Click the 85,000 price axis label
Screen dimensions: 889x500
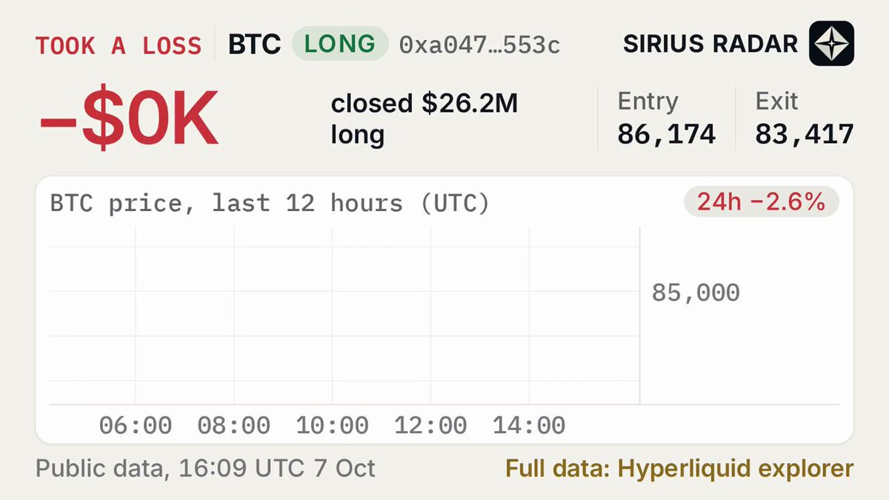click(x=696, y=293)
